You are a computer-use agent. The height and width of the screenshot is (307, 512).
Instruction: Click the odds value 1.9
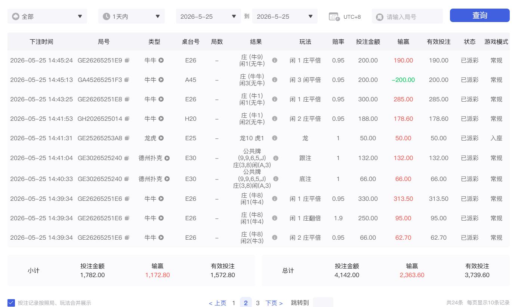click(x=338, y=218)
